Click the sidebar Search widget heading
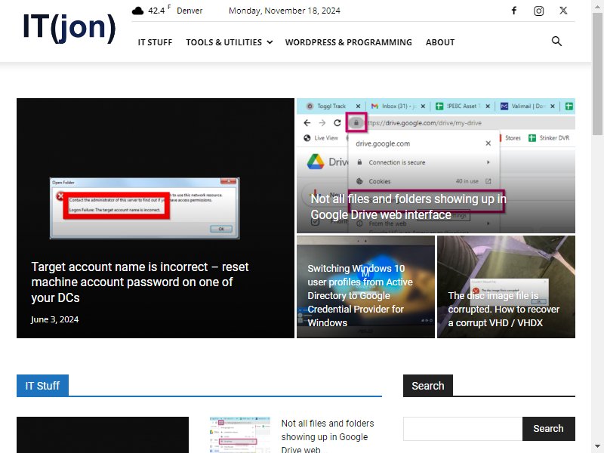604x453 pixels. coord(428,386)
